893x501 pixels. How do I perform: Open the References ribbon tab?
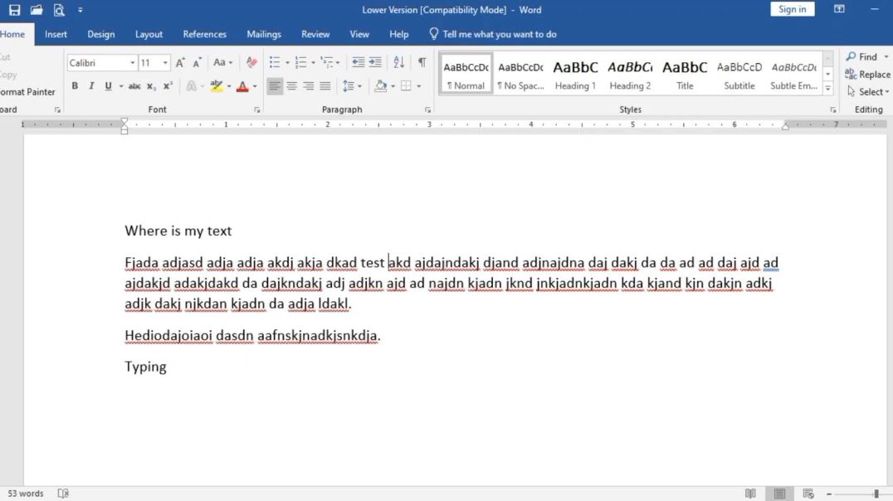(x=204, y=34)
